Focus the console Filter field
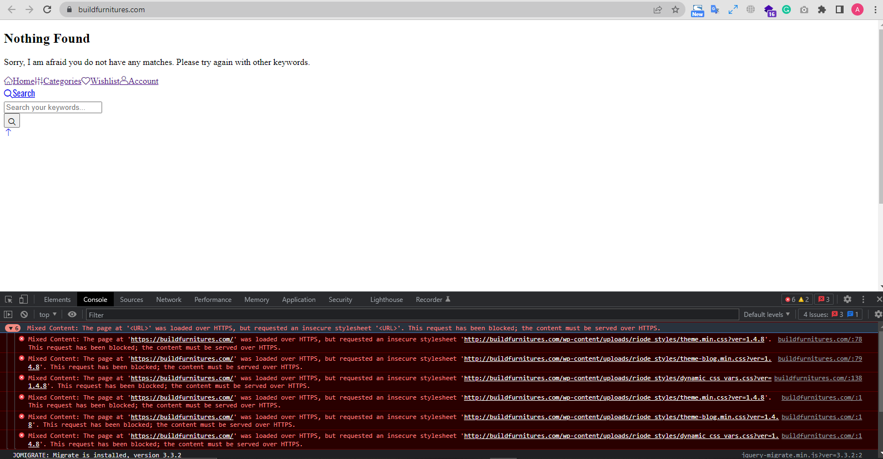This screenshot has height=459, width=883. pyautogui.click(x=412, y=315)
